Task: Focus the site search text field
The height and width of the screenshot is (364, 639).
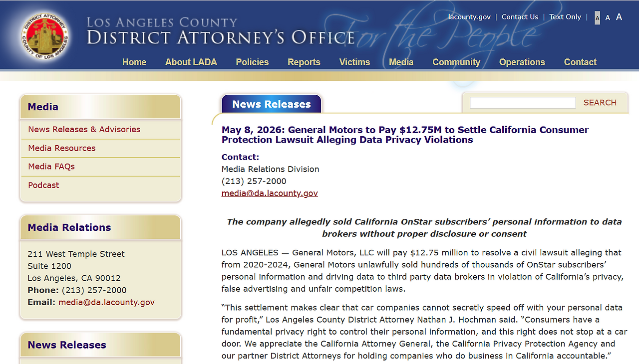Action: (523, 103)
